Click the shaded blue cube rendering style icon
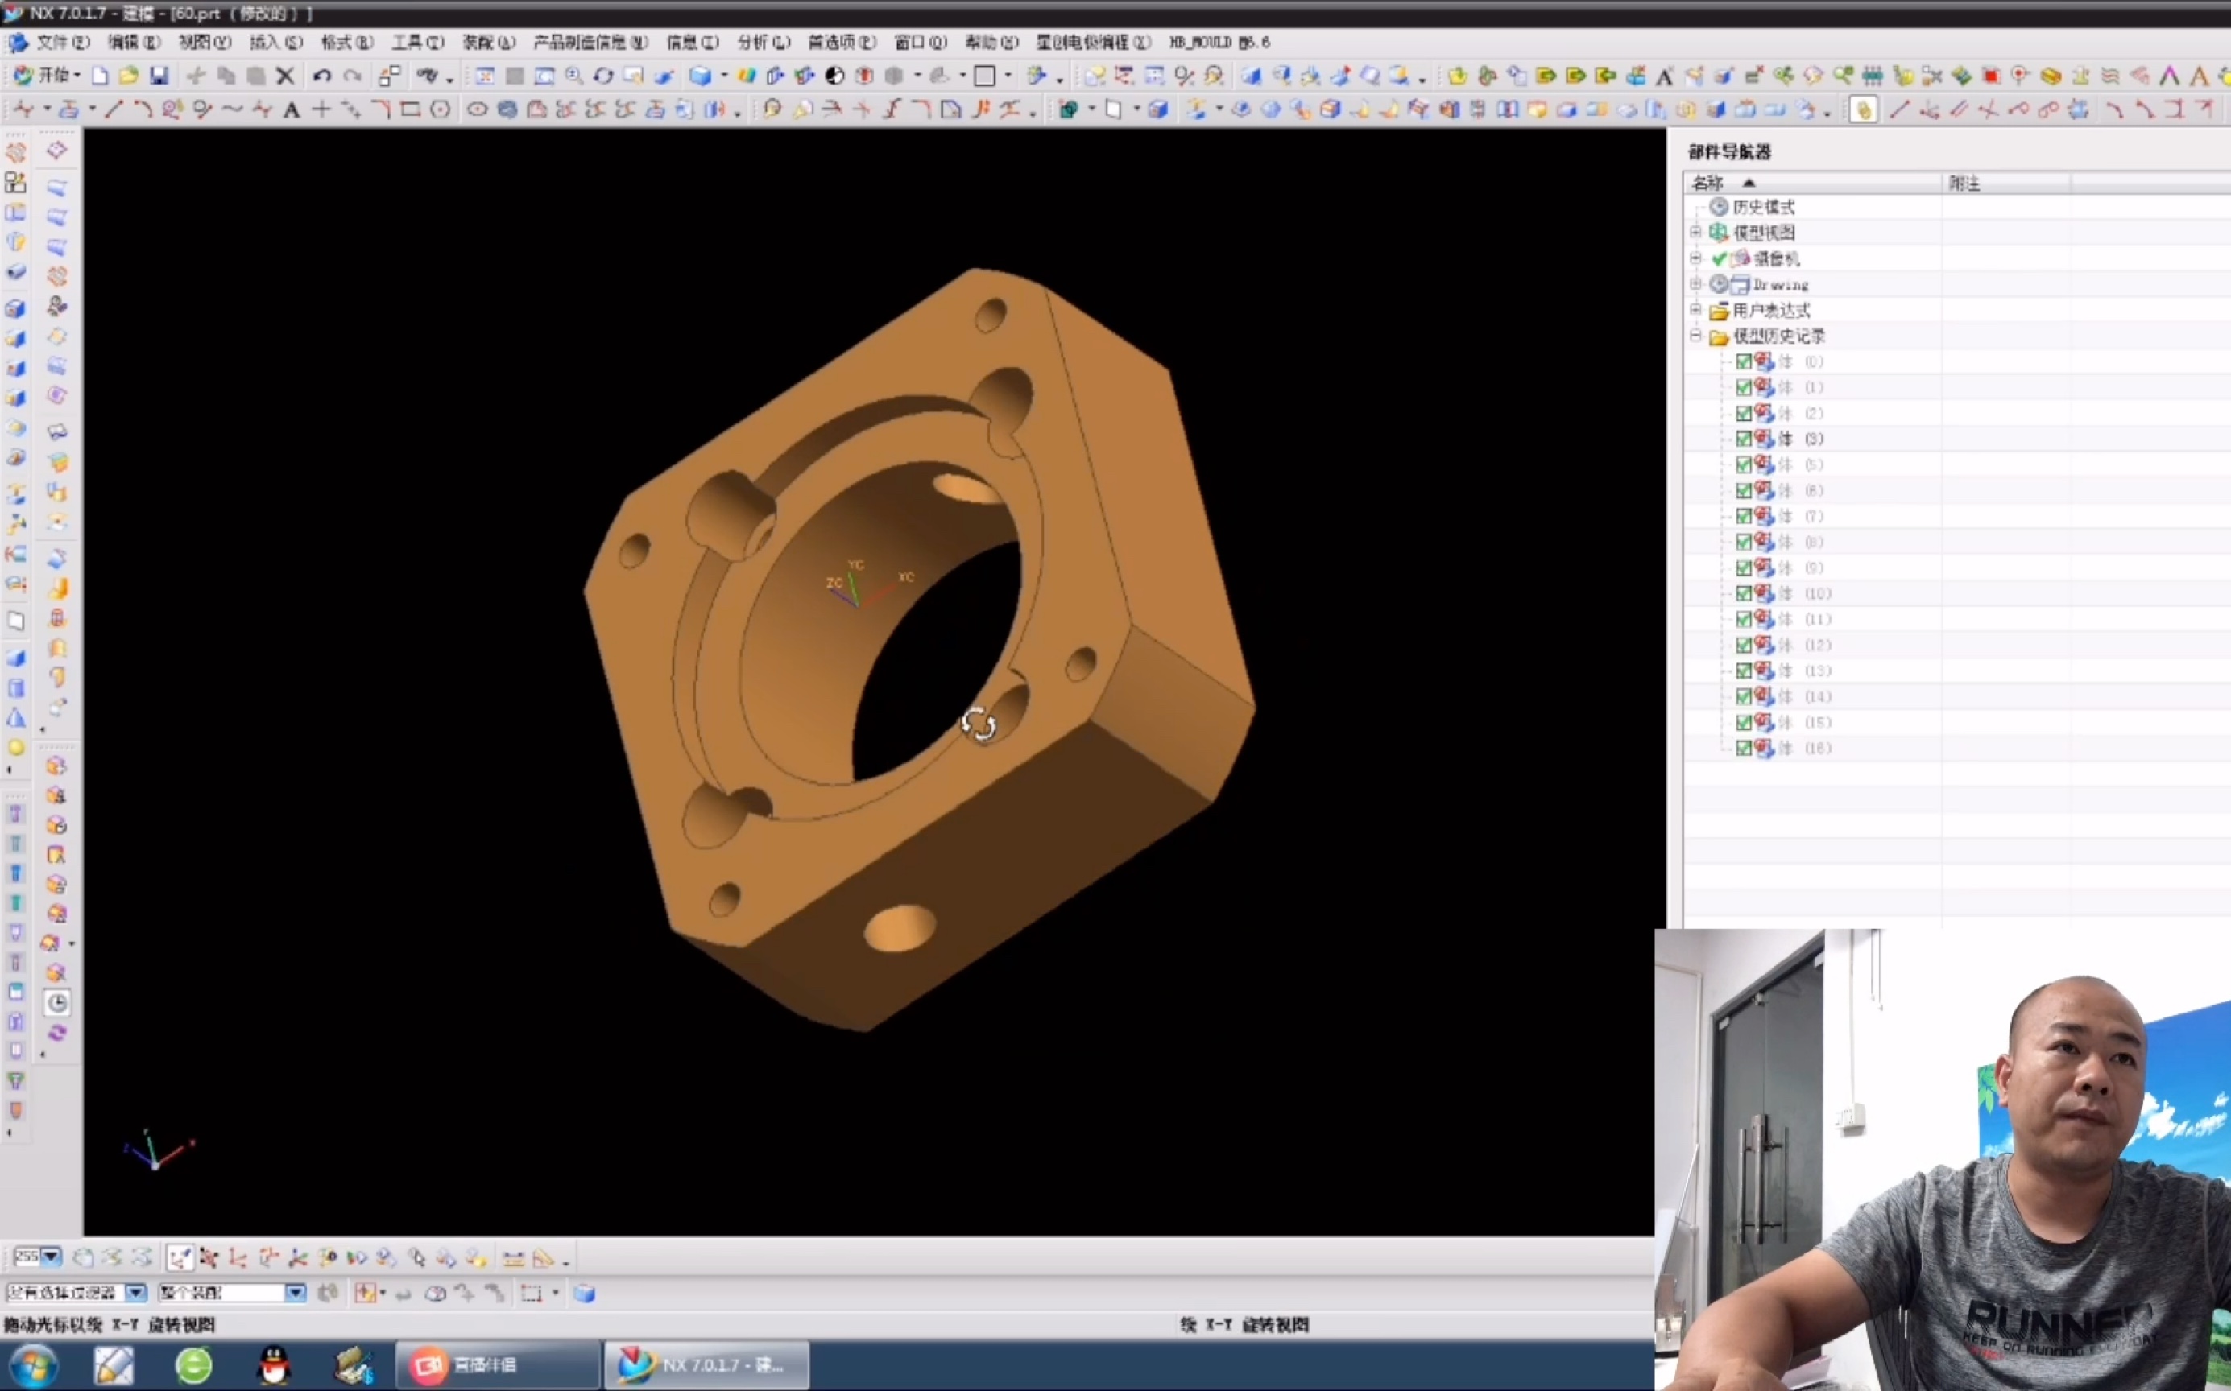The image size is (2231, 1391). coord(701,76)
